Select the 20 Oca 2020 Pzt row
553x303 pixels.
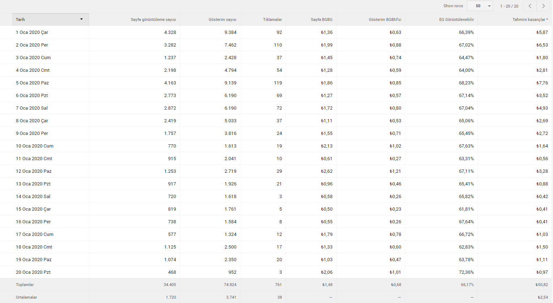pyautogui.click(x=276, y=272)
